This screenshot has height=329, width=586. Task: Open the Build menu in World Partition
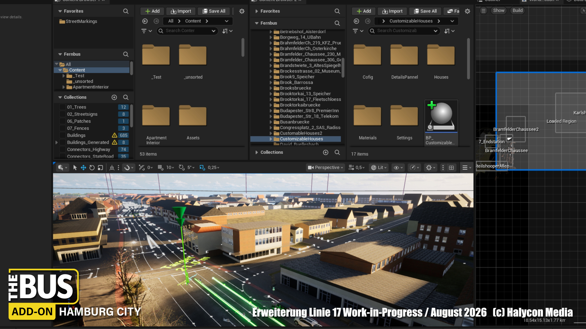pyautogui.click(x=518, y=11)
